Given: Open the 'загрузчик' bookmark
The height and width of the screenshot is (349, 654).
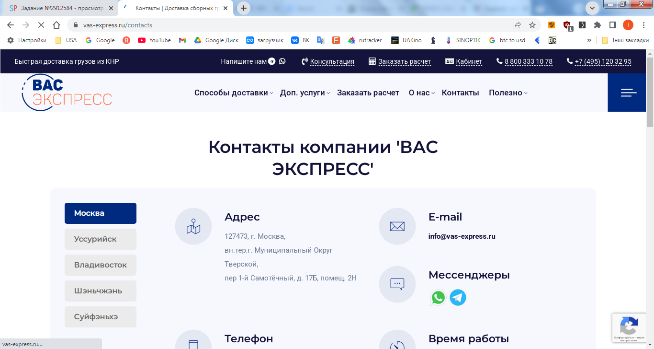Looking at the screenshot, I should coord(265,40).
